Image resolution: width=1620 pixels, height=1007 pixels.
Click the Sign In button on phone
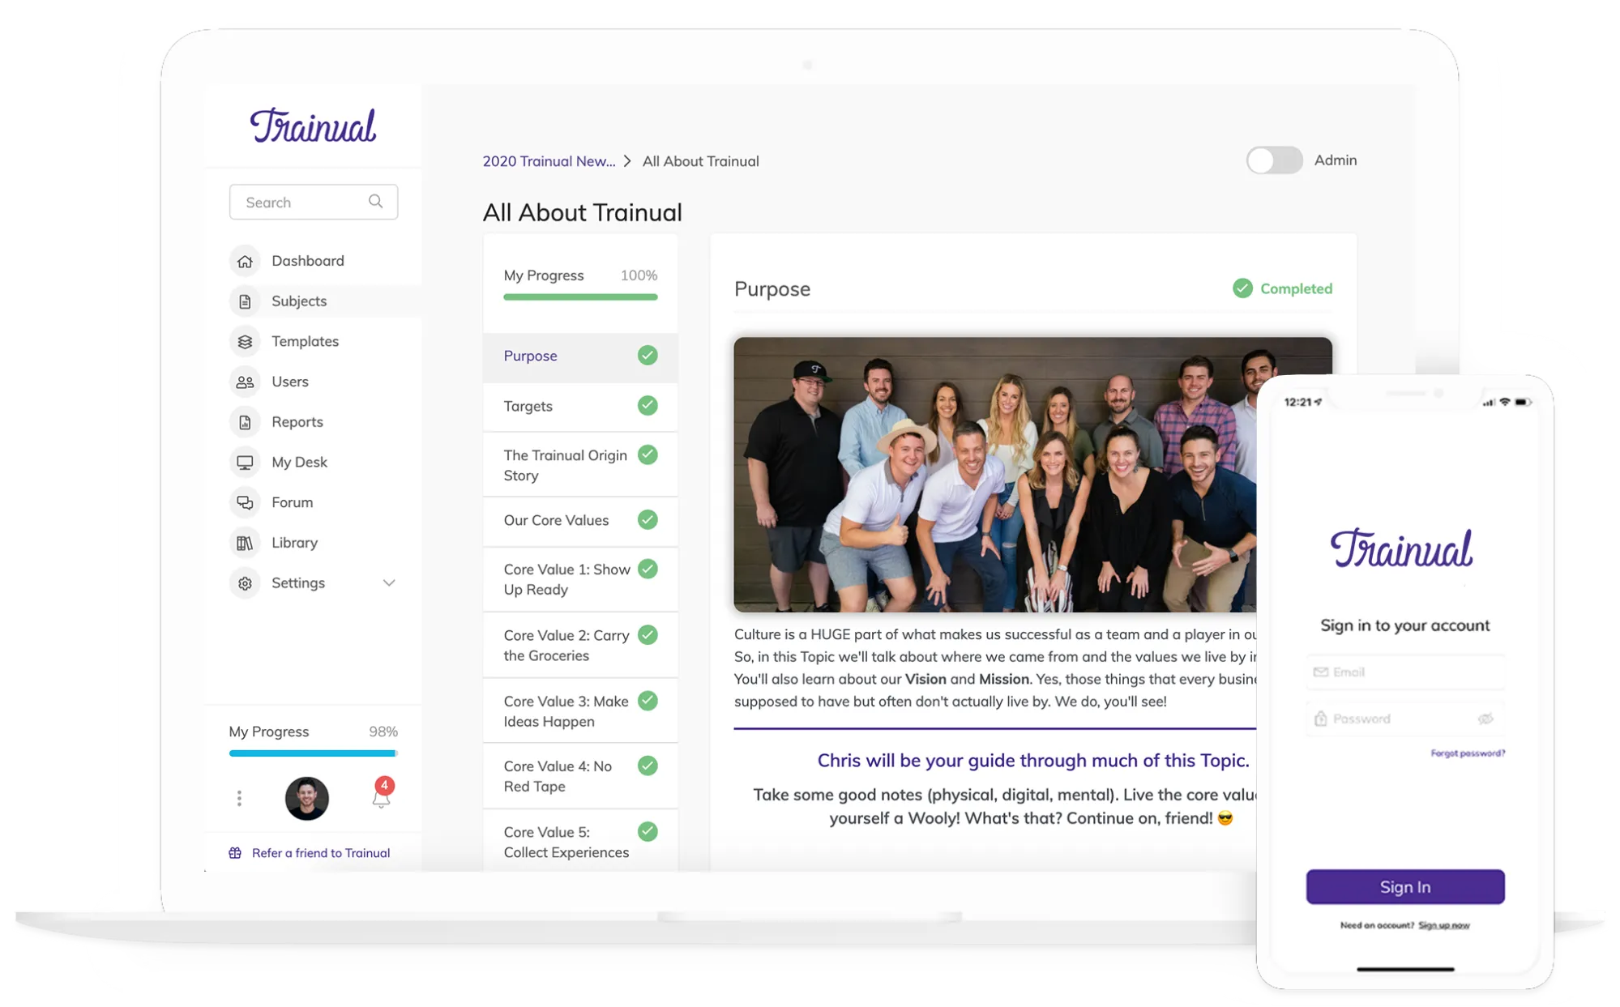click(1405, 887)
